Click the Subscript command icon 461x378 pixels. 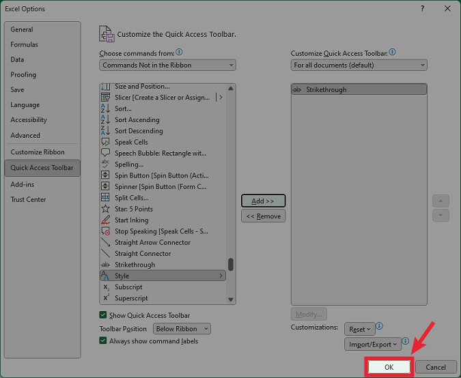[105, 287]
